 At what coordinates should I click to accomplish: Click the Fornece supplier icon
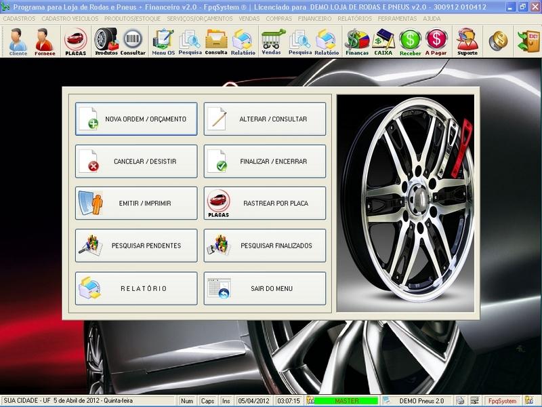pos(45,42)
